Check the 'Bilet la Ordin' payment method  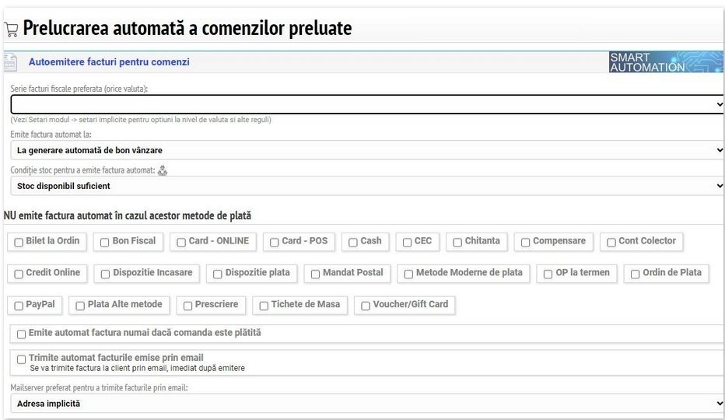[x=19, y=243]
